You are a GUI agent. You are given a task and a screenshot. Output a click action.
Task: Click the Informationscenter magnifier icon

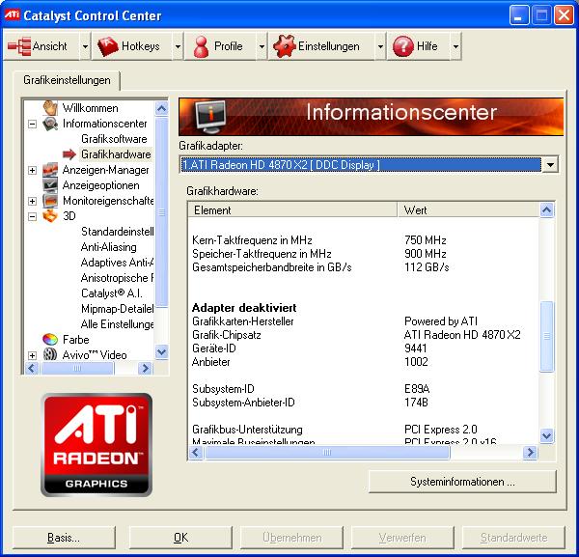click(50, 124)
